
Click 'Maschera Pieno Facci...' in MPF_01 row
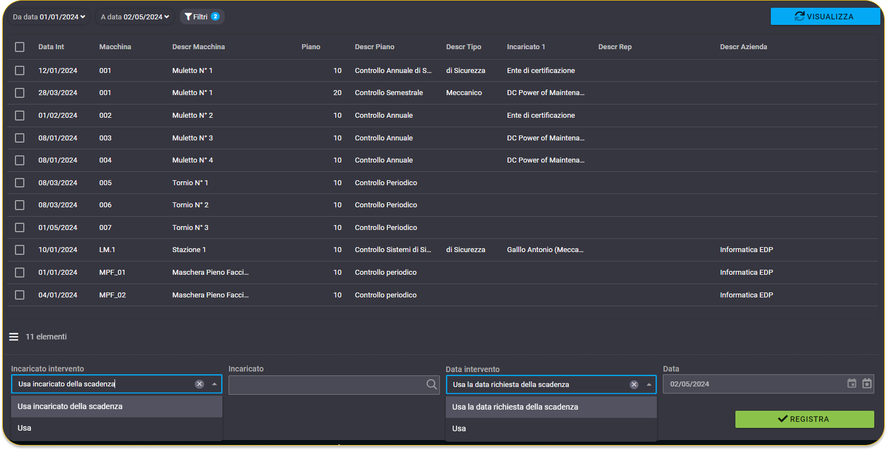coord(211,273)
